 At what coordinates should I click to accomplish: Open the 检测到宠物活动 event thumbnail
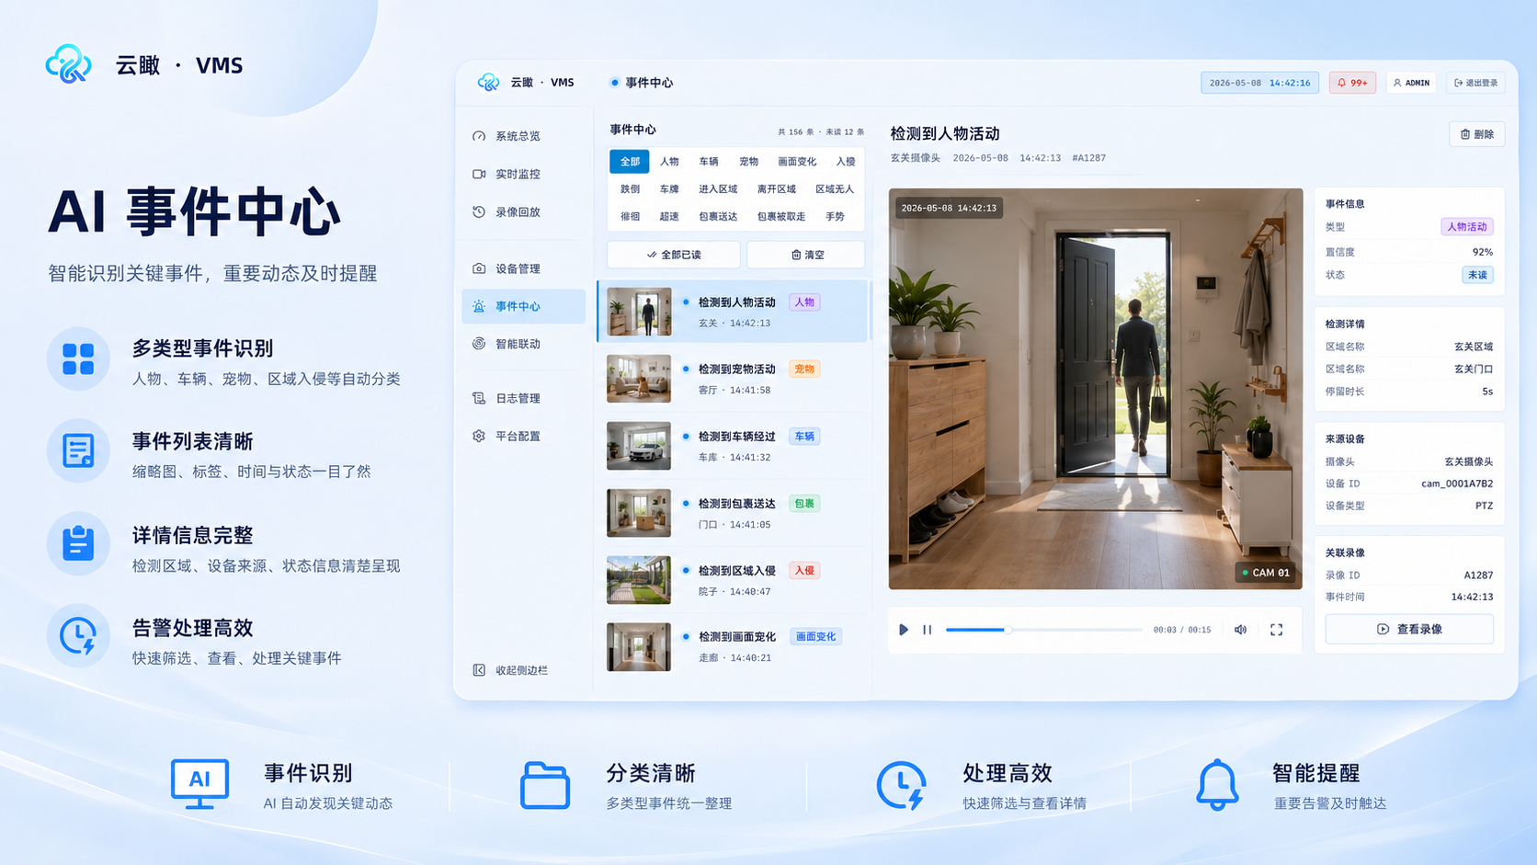tap(639, 379)
